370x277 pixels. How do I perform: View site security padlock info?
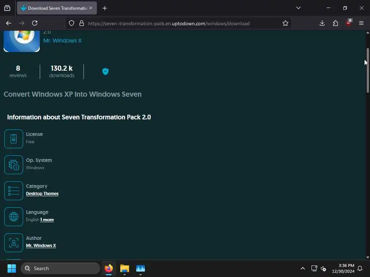click(x=82, y=23)
